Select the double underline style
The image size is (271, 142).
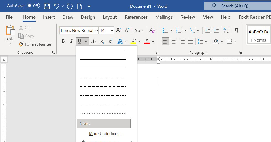(103, 59)
